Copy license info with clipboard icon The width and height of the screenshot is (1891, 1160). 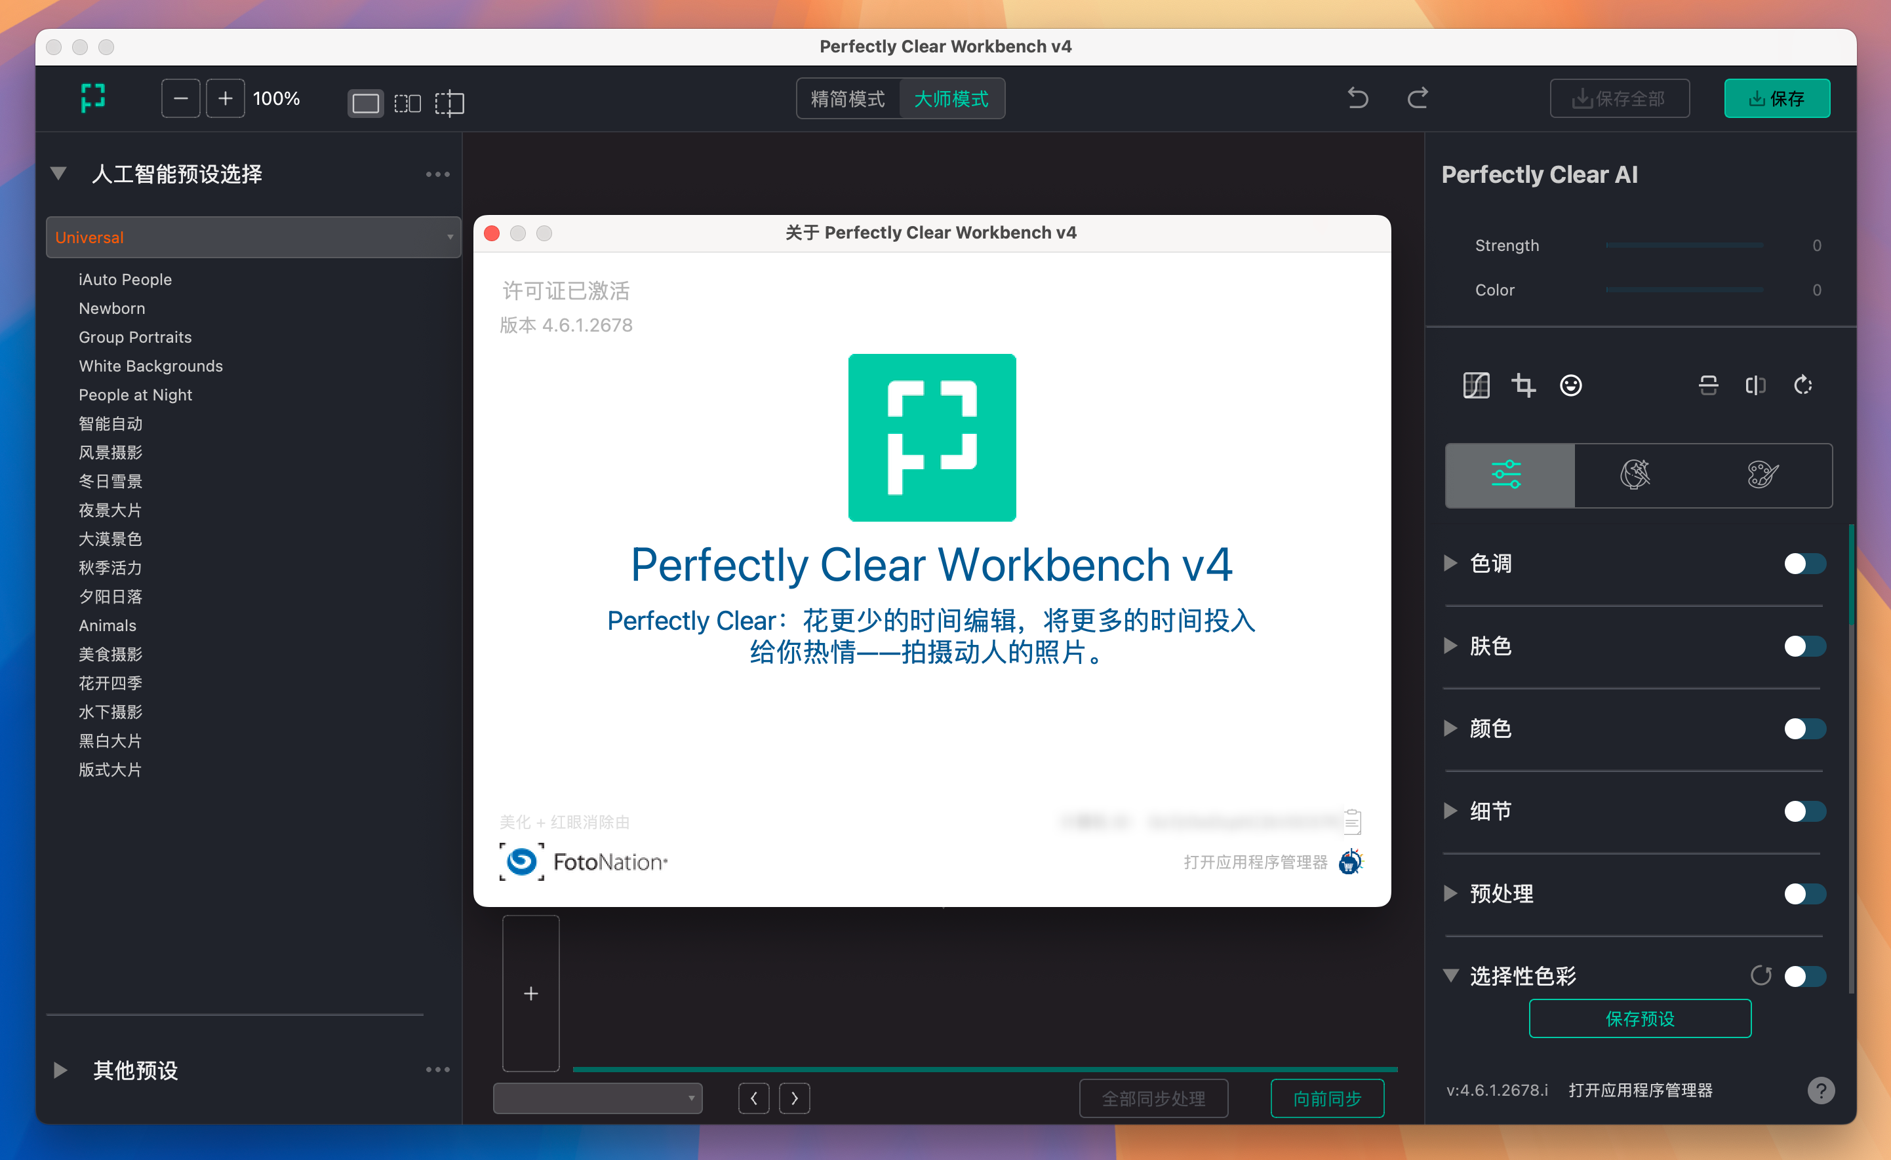point(1352,822)
